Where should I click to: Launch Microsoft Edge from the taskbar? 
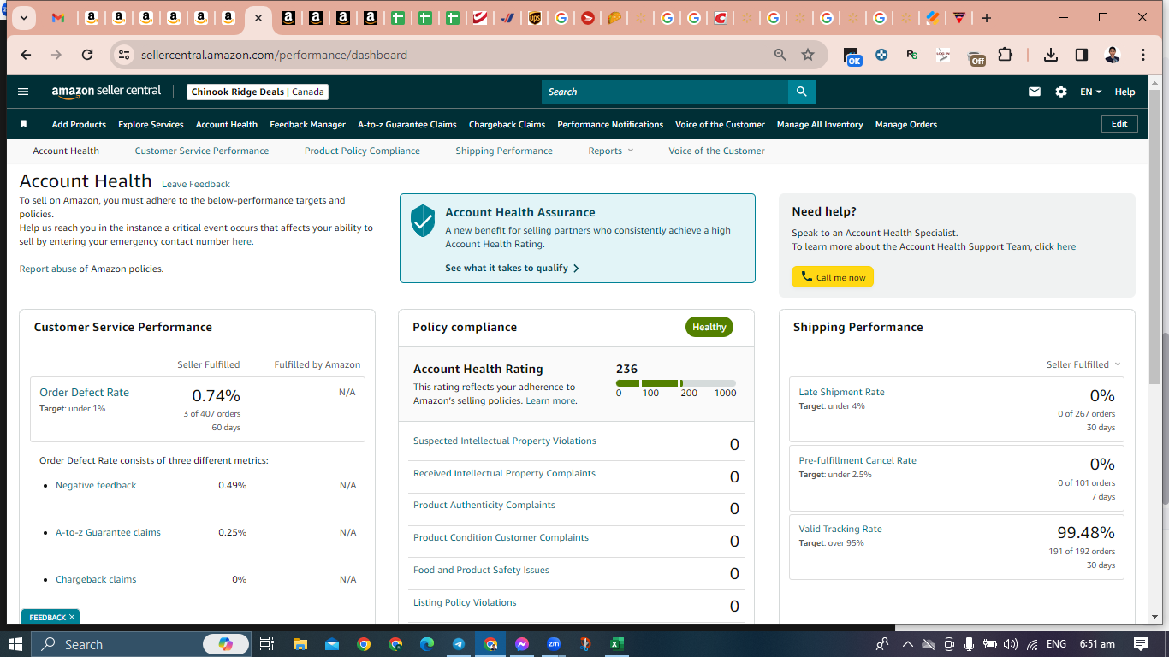pos(427,644)
